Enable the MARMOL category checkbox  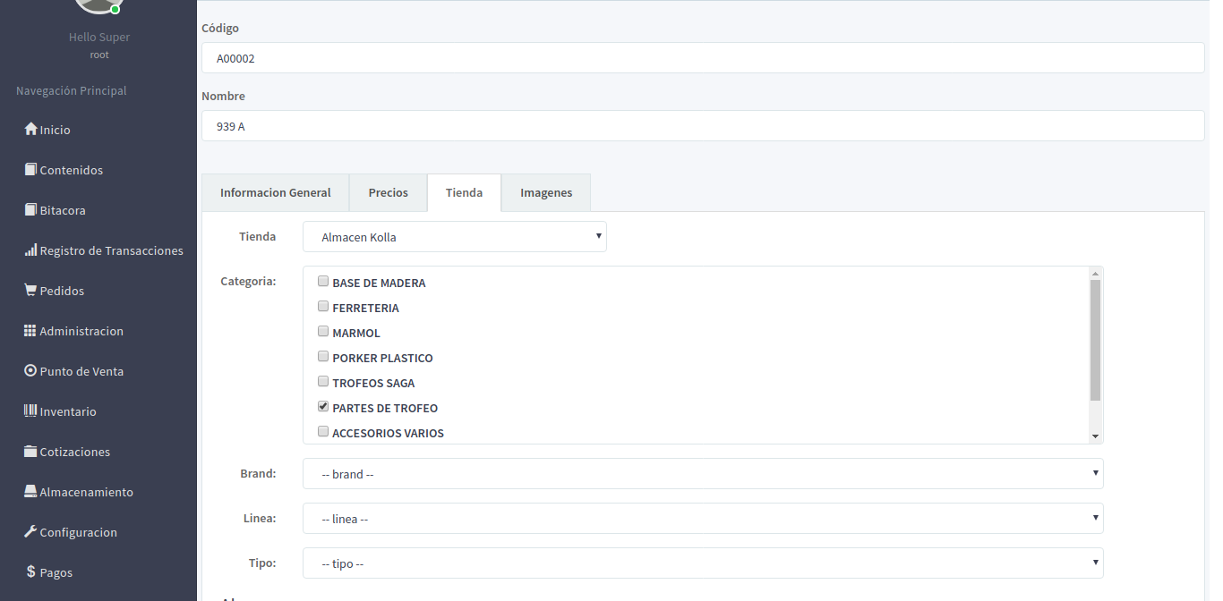[x=323, y=332]
